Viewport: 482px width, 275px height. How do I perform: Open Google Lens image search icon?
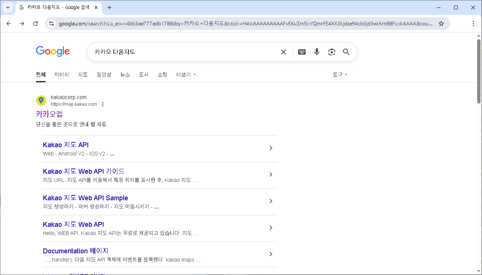(332, 52)
